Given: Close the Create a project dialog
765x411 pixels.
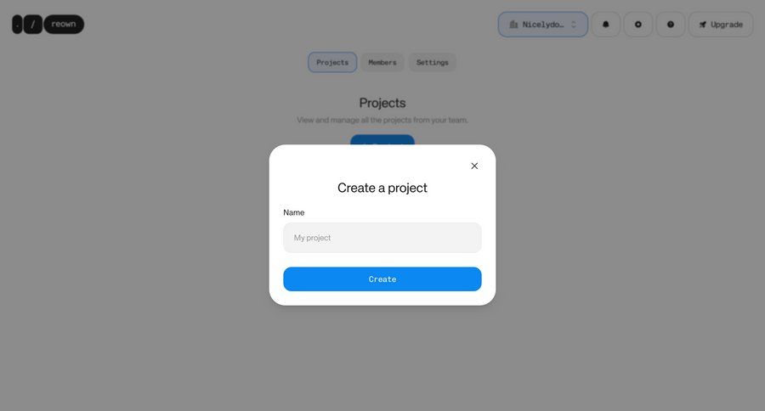Looking at the screenshot, I should (474, 166).
